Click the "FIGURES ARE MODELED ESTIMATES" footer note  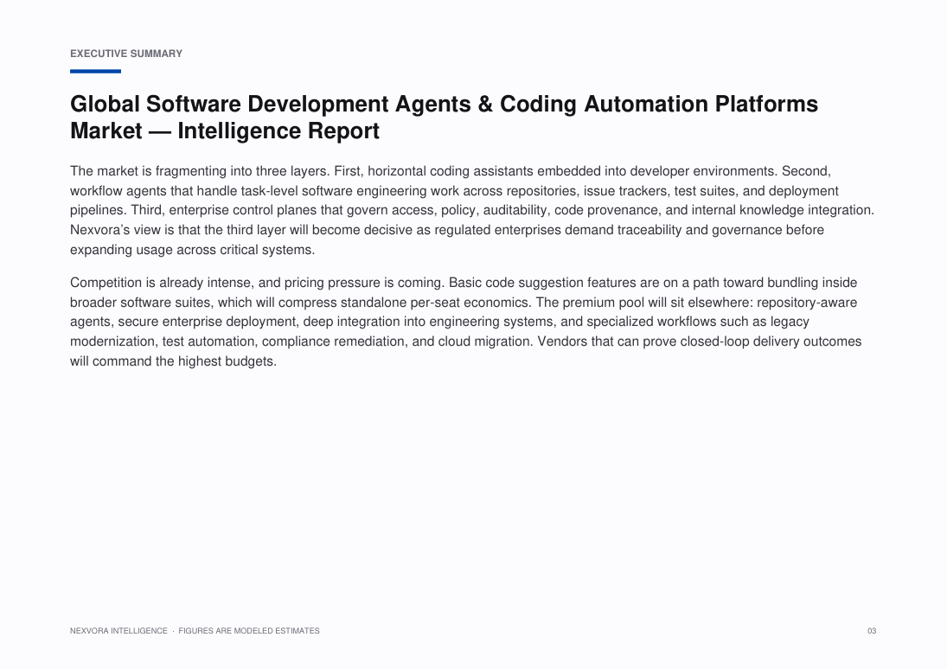pos(249,631)
